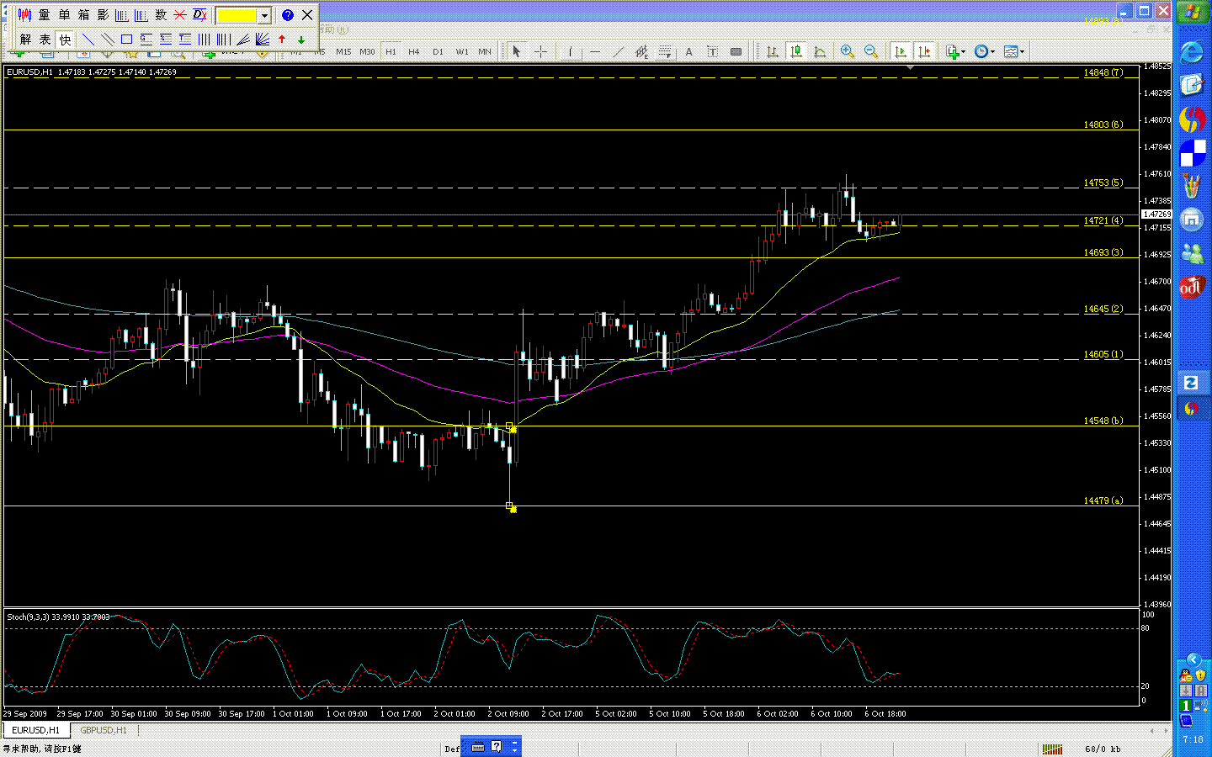Click the 影 button in the floating toolbar
Image resolution: width=1212 pixels, height=757 pixels.
[103, 15]
